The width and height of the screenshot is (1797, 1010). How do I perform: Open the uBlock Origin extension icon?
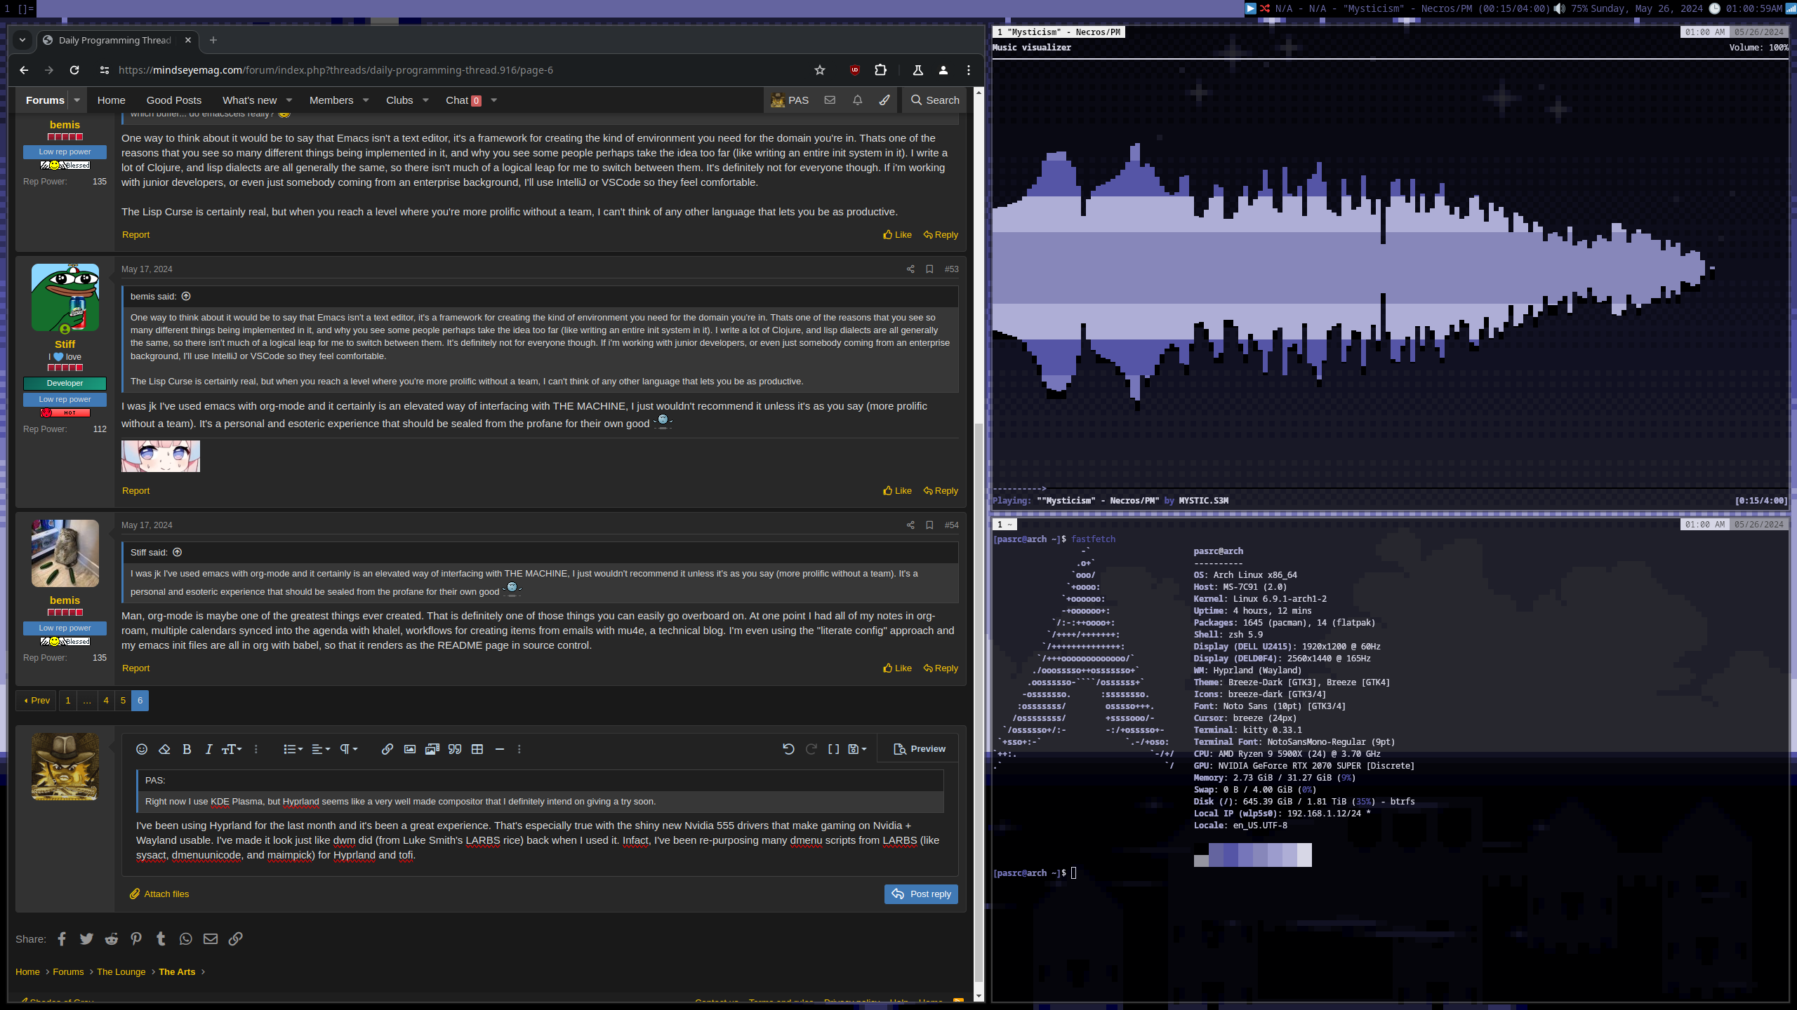[854, 70]
